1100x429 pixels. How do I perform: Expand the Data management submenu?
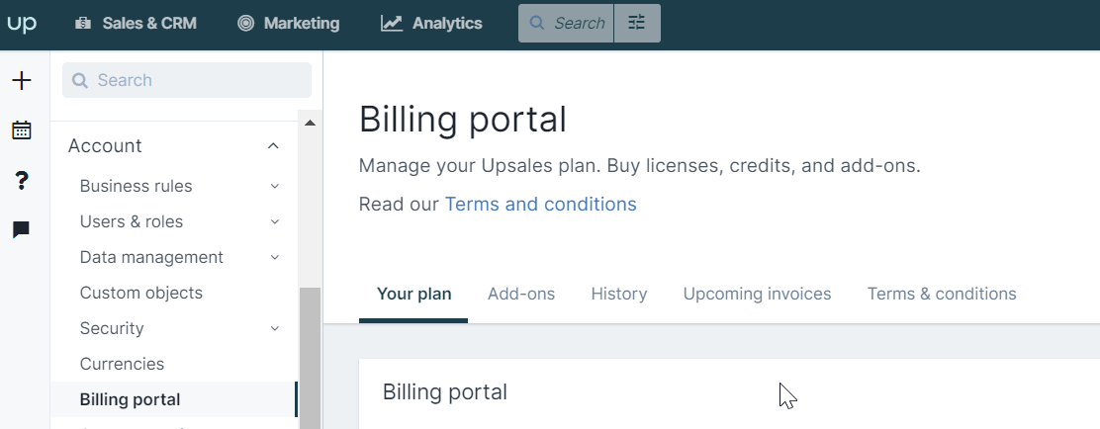coord(275,258)
